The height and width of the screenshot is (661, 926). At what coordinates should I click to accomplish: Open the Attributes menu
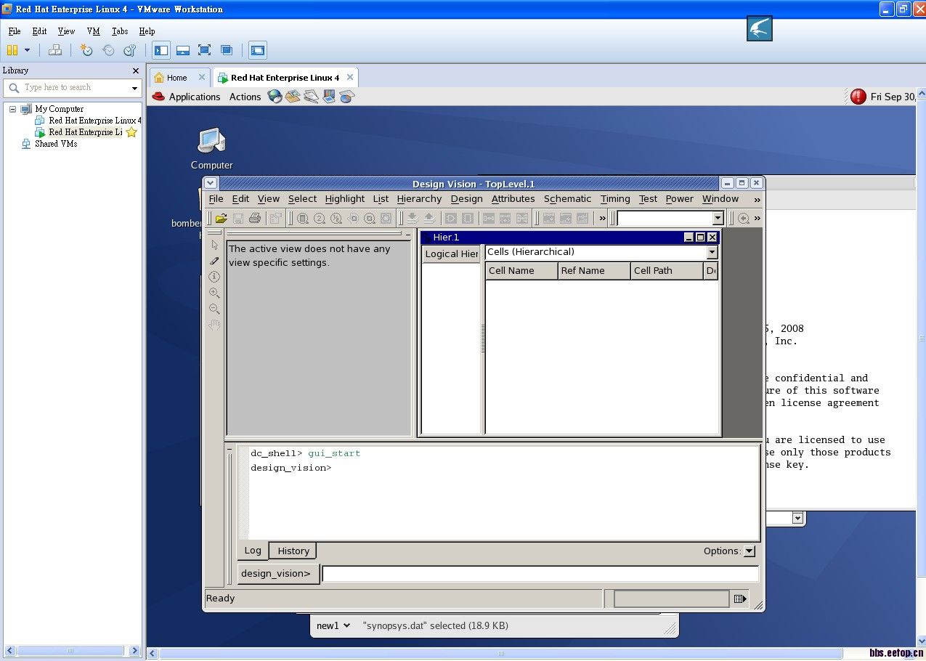tap(513, 199)
